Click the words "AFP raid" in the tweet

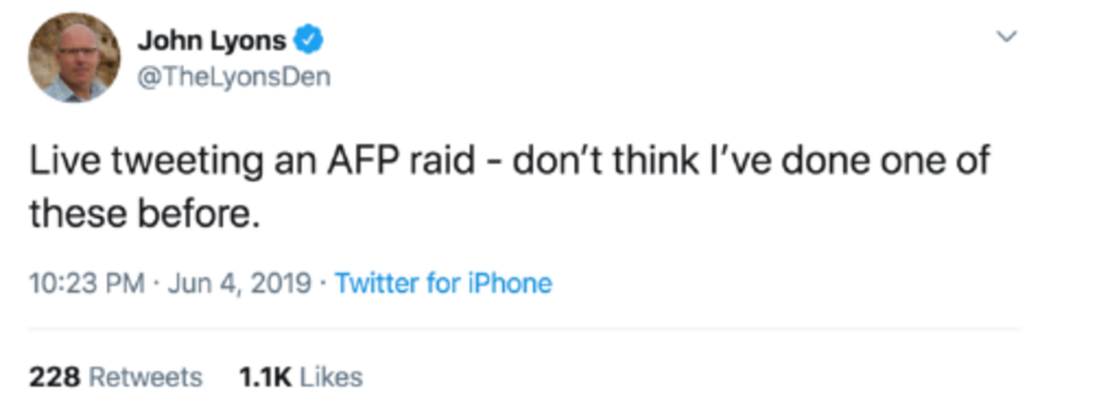(x=410, y=163)
